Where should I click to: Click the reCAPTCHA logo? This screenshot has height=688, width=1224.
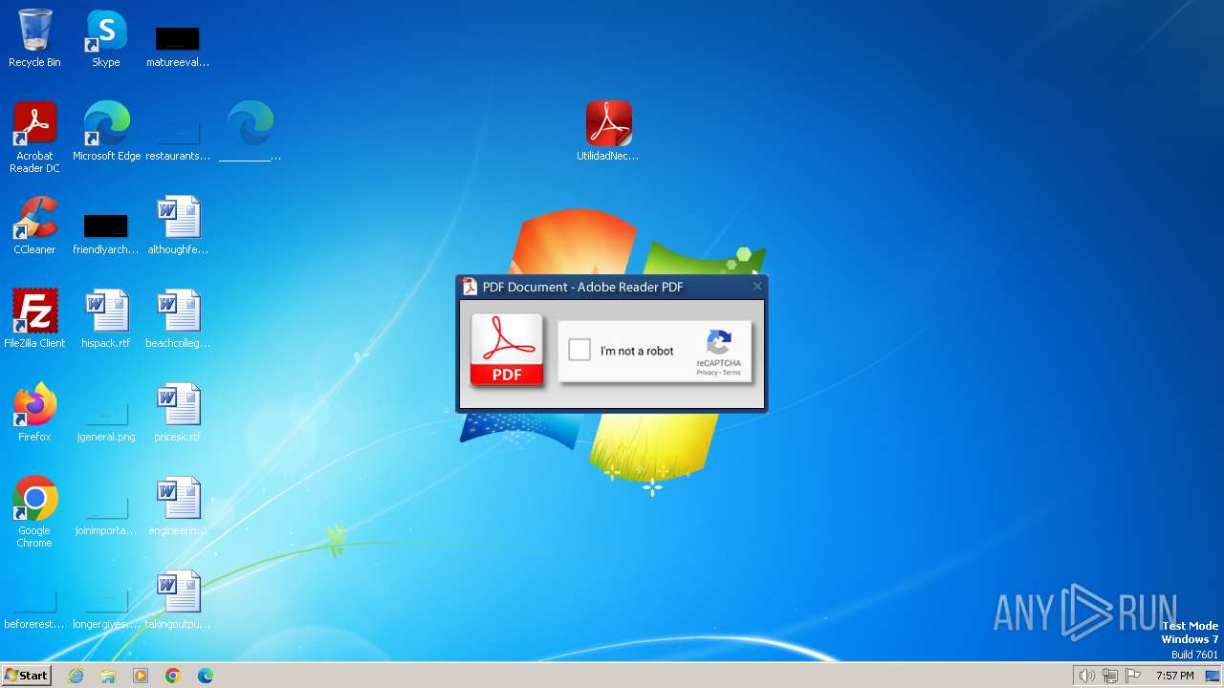pyautogui.click(x=719, y=343)
